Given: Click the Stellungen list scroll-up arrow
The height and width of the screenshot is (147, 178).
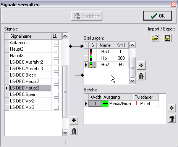Looking at the screenshot, I should [133, 45].
